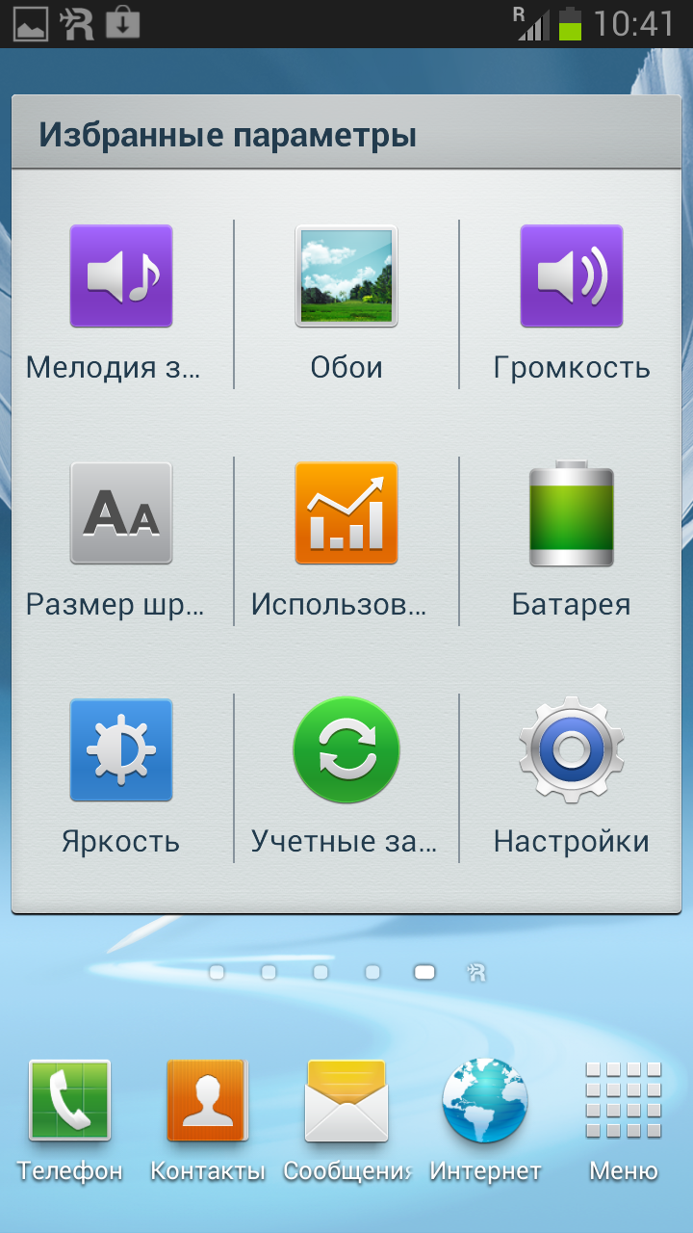Open the Яркость brightness setting
This screenshot has width=693, height=1233.
pos(121,750)
